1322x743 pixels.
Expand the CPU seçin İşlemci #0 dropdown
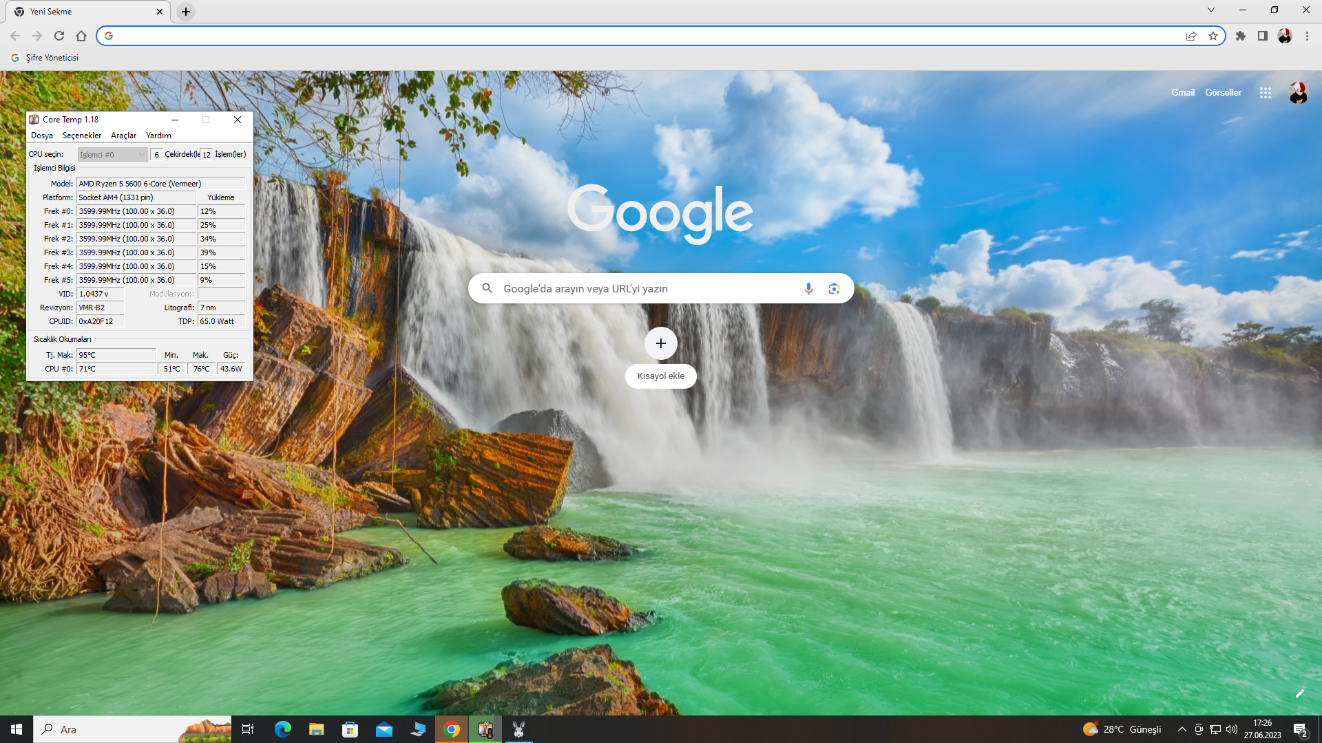tap(113, 155)
